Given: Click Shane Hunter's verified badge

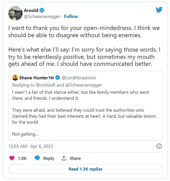Looking at the screenshot, I should (58, 77).
